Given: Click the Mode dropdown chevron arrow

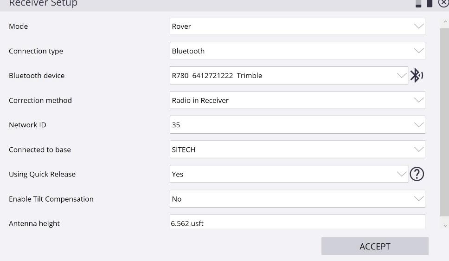Looking at the screenshot, I should 418,26.
